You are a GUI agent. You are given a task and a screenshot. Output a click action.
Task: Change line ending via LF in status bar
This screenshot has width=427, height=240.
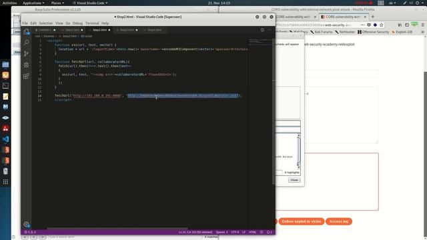pos(244,232)
